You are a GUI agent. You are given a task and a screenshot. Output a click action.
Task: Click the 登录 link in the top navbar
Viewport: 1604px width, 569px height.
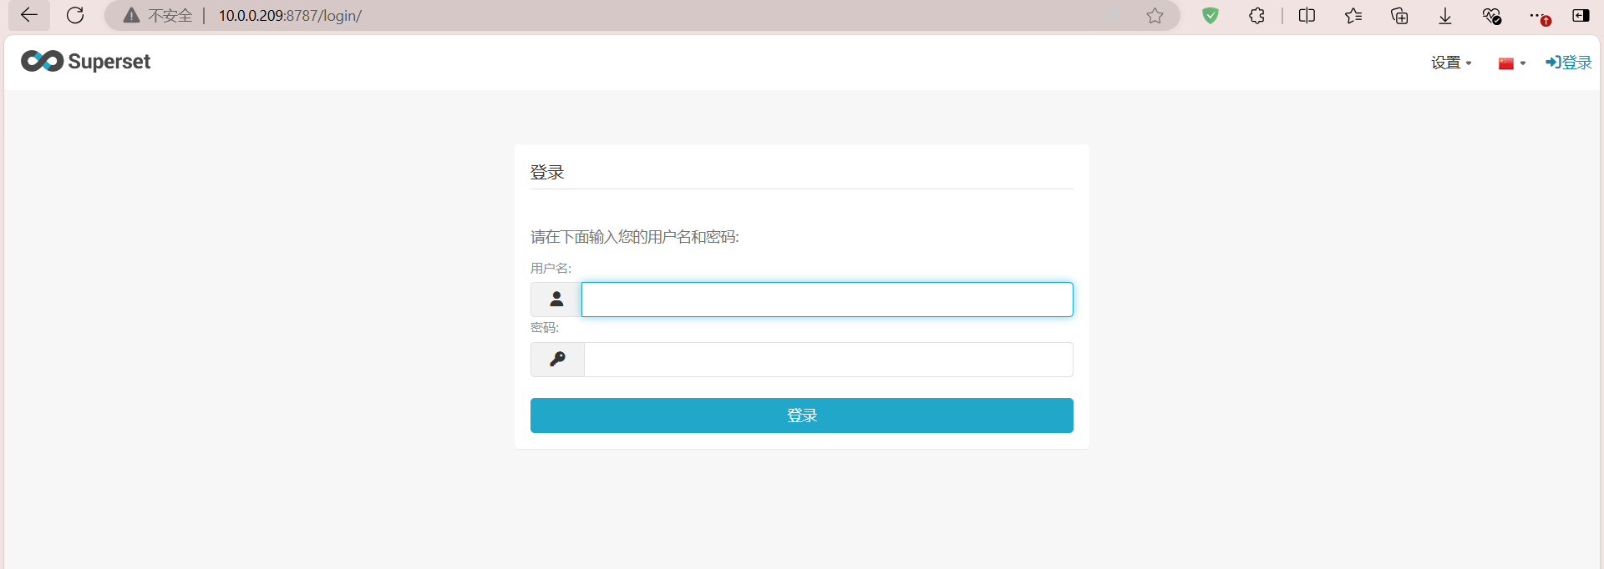(1569, 63)
